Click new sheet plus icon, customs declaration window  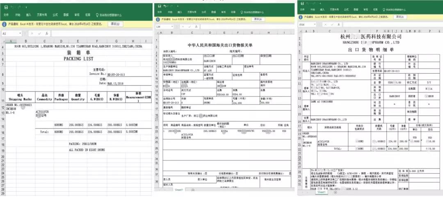(x=193, y=190)
